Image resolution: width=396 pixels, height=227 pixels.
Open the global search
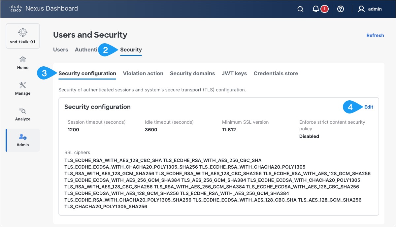coord(300,9)
